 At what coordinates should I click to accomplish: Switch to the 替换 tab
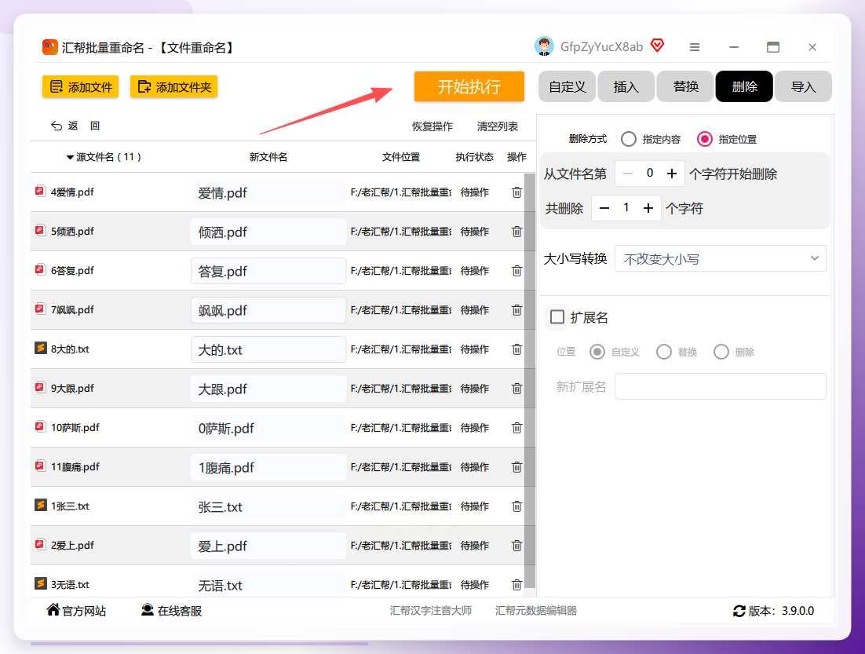coord(685,86)
